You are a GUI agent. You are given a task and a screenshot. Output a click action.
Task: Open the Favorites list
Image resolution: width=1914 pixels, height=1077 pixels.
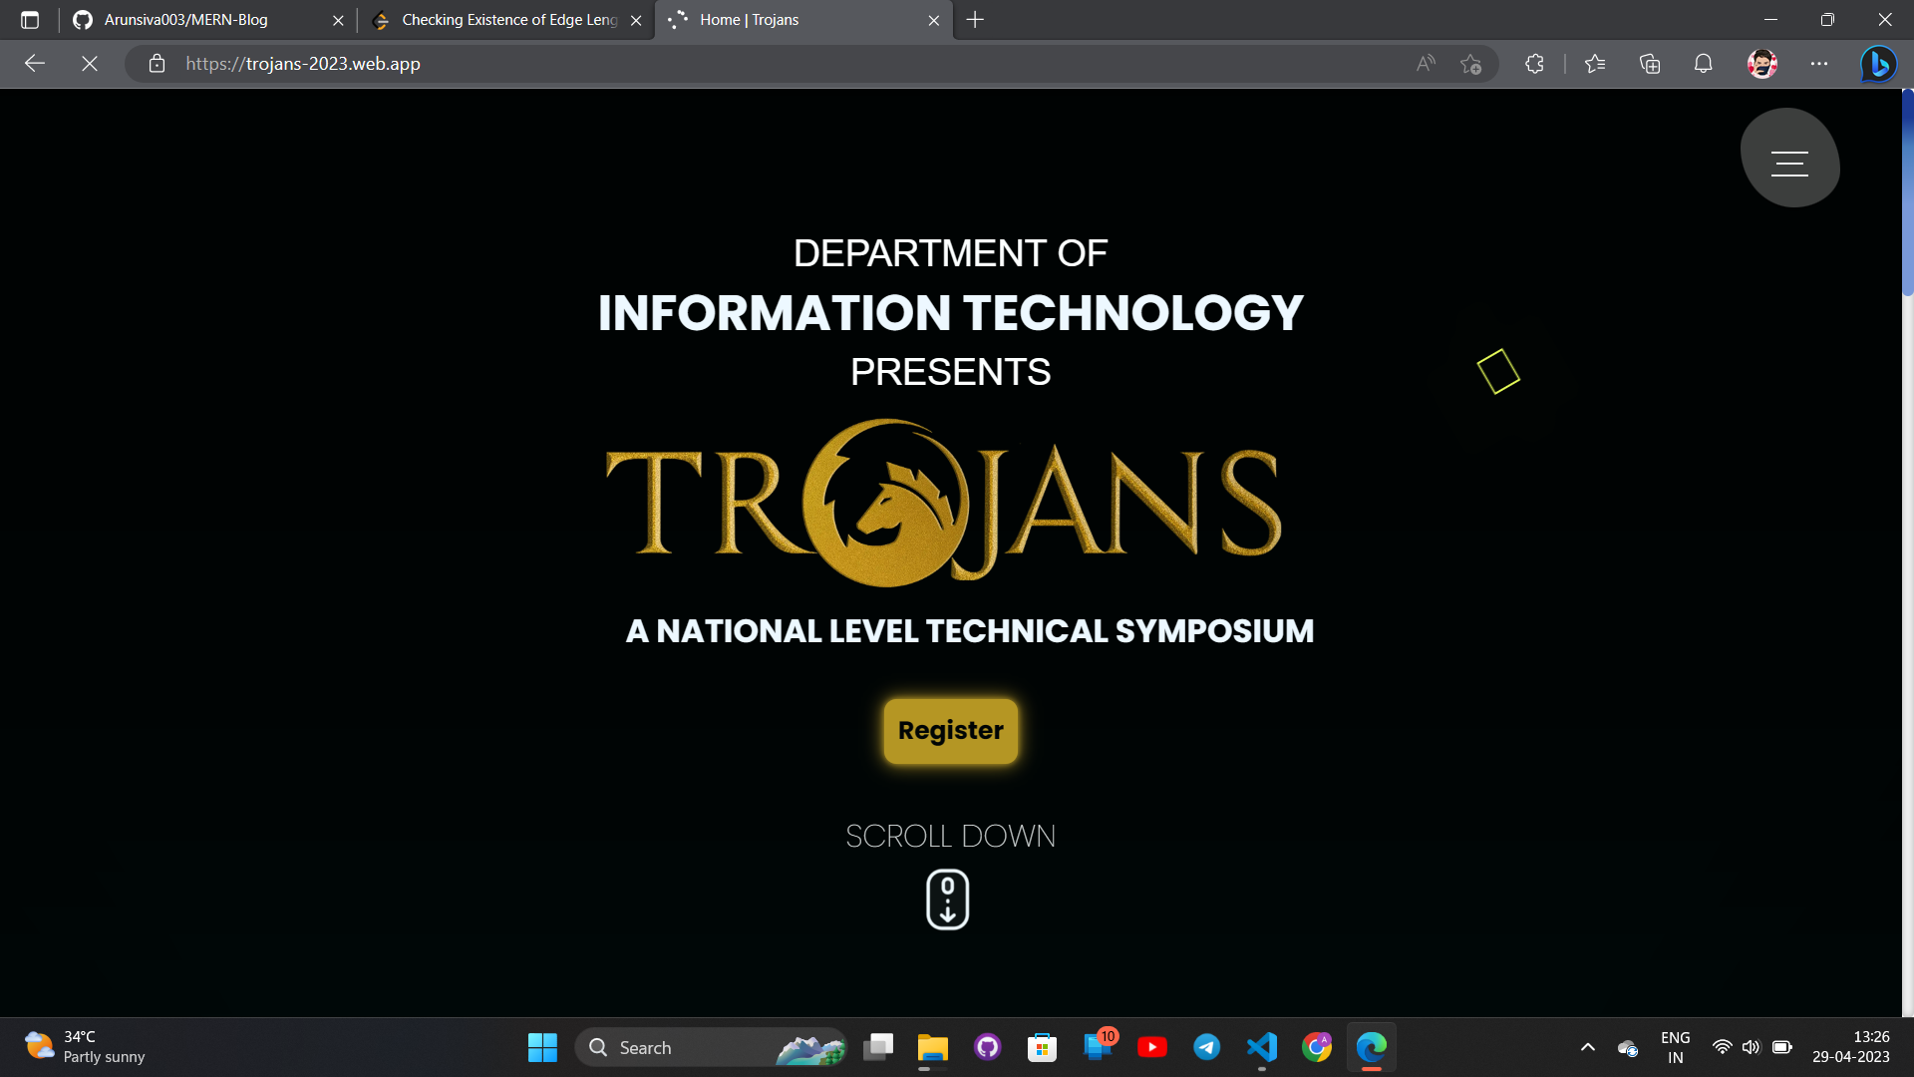tap(1595, 64)
